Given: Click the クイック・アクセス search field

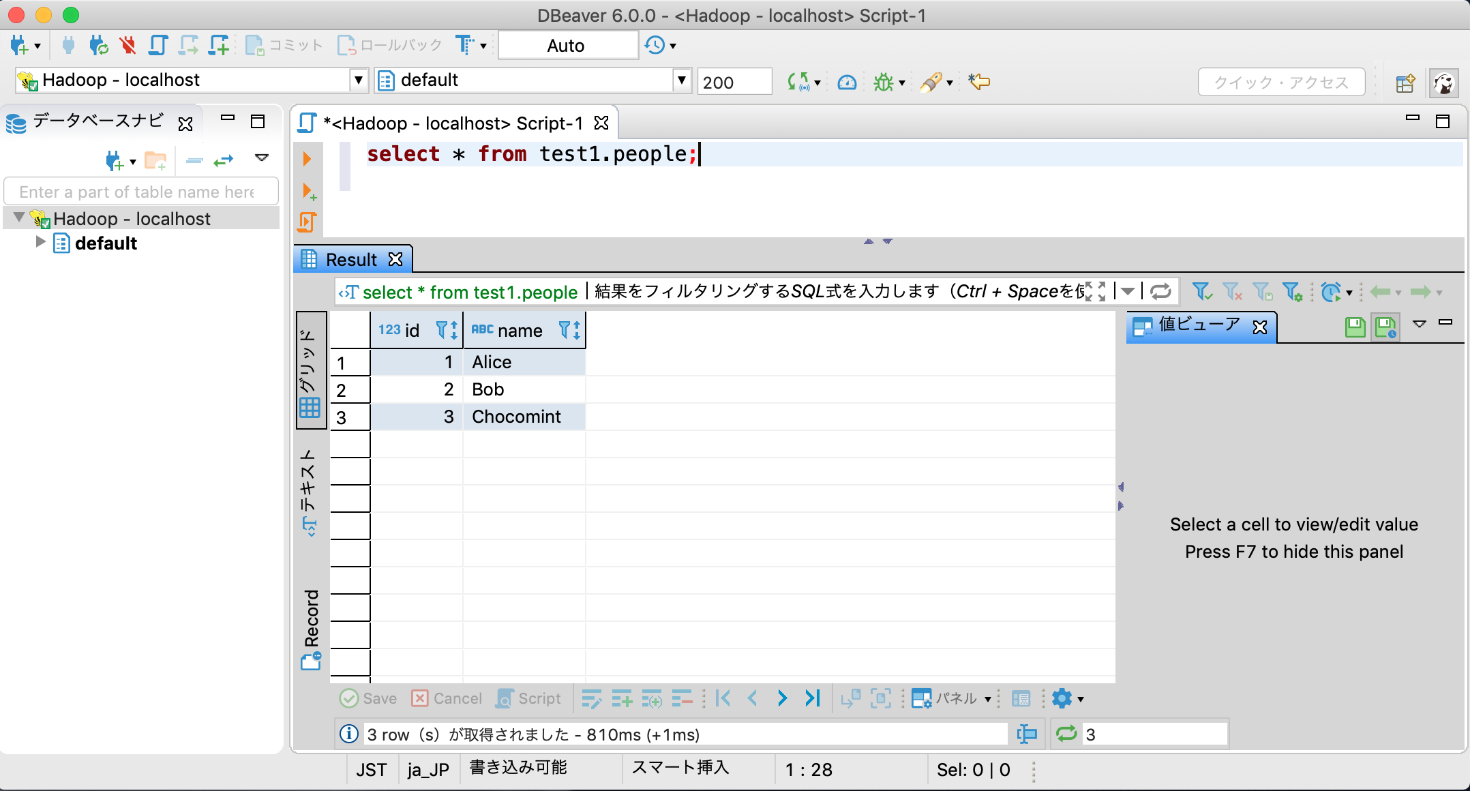Looking at the screenshot, I should pyautogui.click(x=1281, y=83).
